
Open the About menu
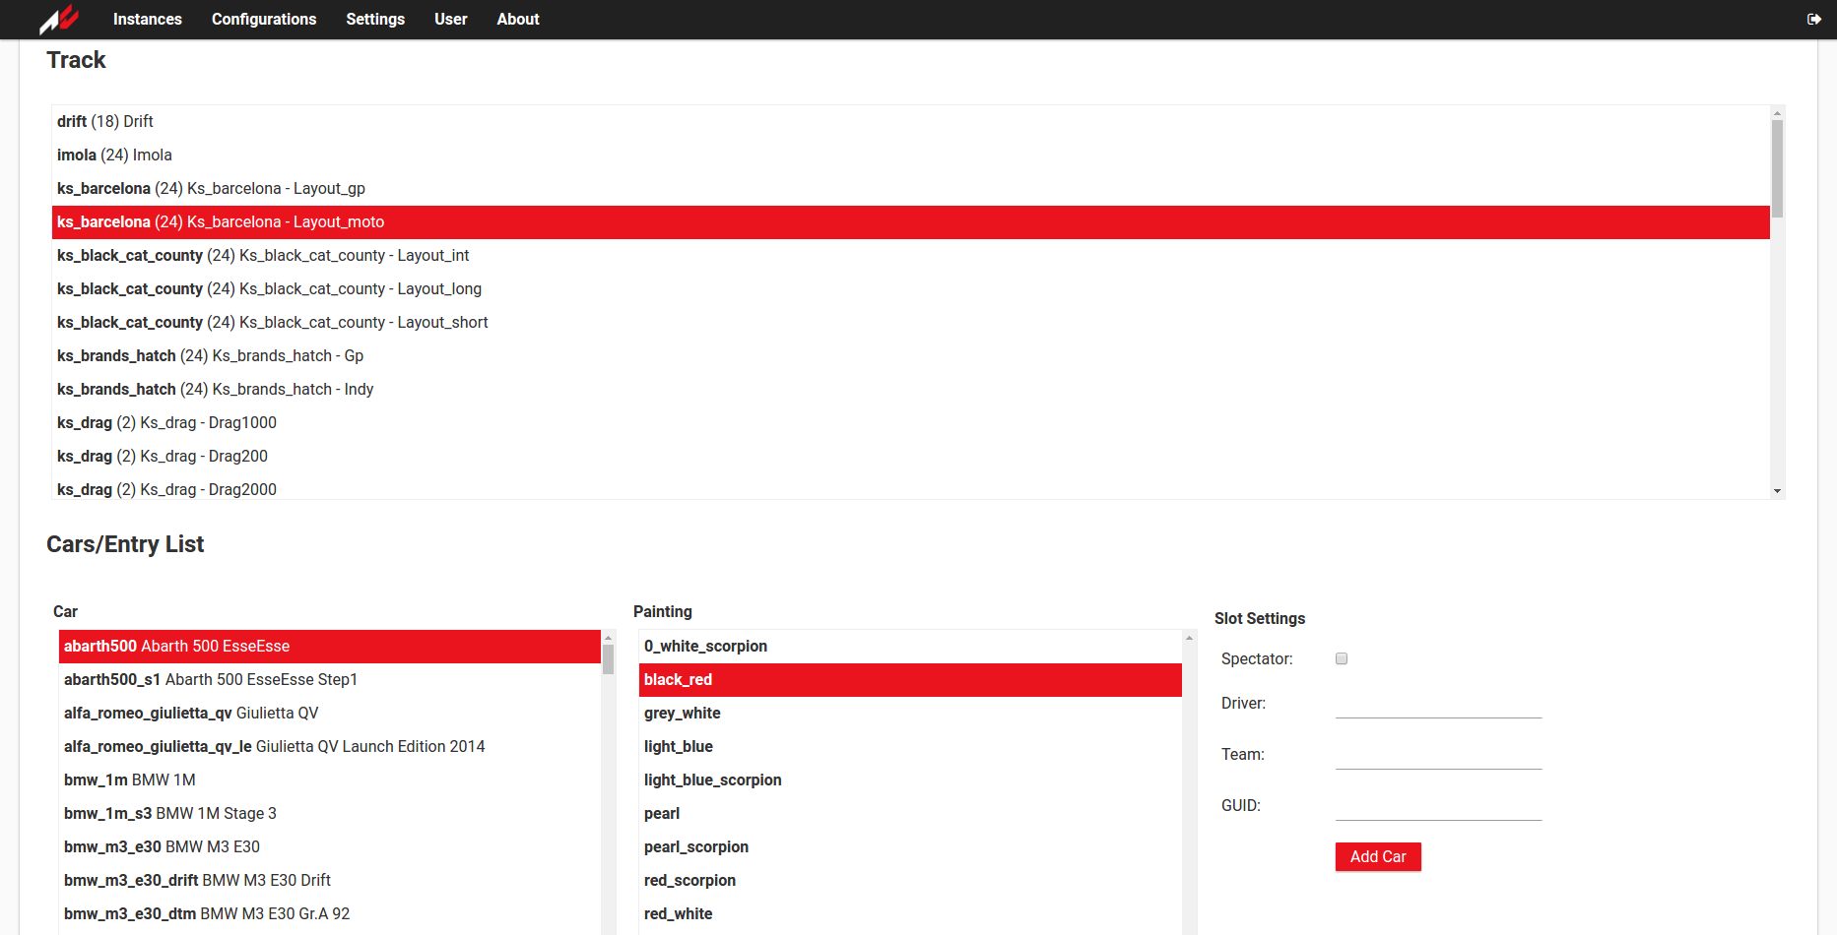(x=518, y=19)
